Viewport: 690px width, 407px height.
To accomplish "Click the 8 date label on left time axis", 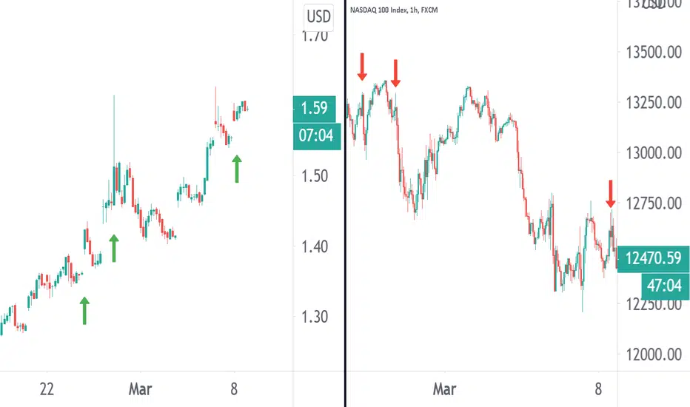I will click(x=234, y=389).
